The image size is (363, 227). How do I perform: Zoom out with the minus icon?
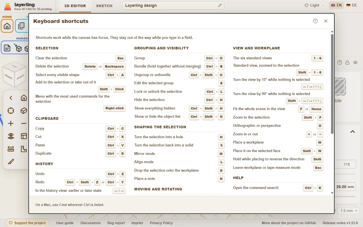point(24,123)
